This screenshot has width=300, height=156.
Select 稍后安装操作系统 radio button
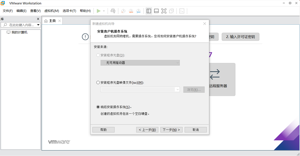(x=98, y=107)
